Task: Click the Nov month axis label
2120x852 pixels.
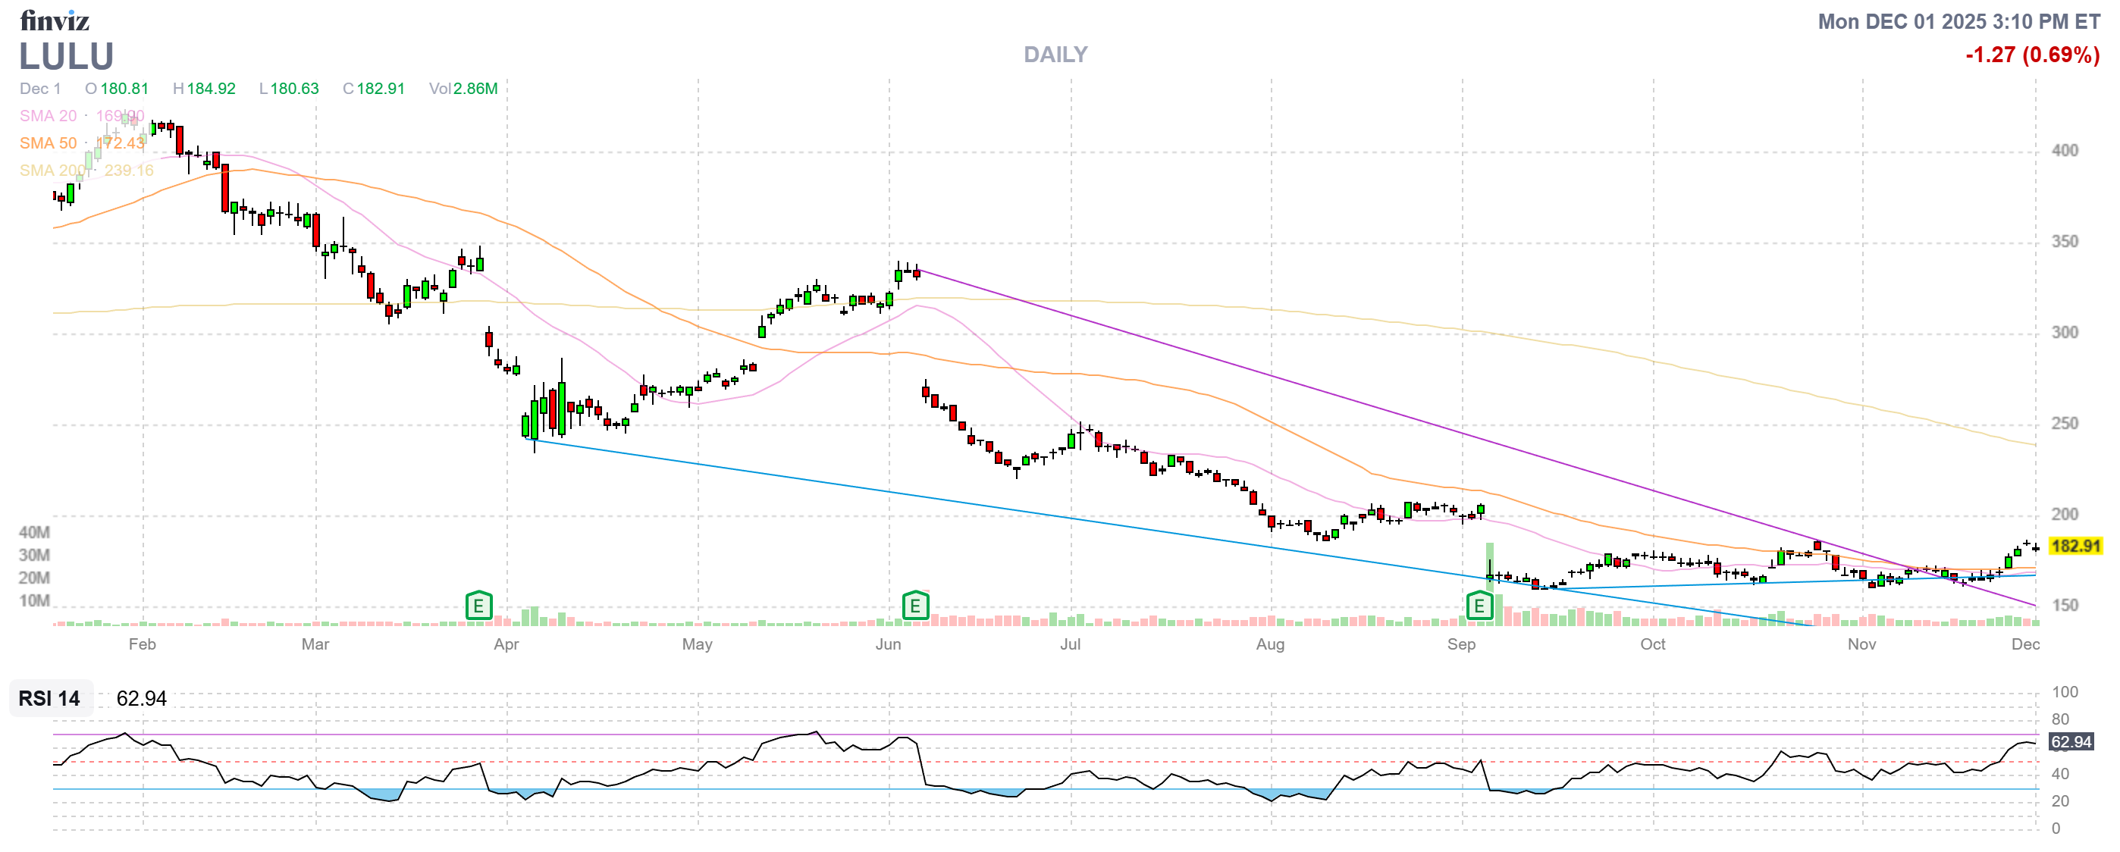Action: [x=1861, y=644]
